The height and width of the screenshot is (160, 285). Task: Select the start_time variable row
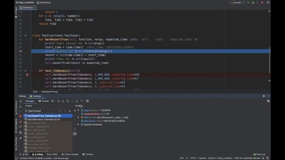pyautogui.click(x=103, y=121)
